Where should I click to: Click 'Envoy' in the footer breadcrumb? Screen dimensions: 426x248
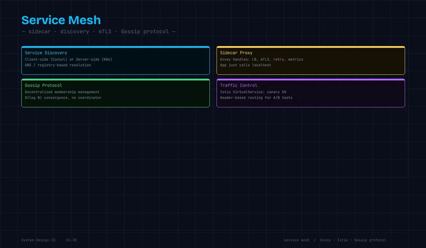[x=326, y=240]
